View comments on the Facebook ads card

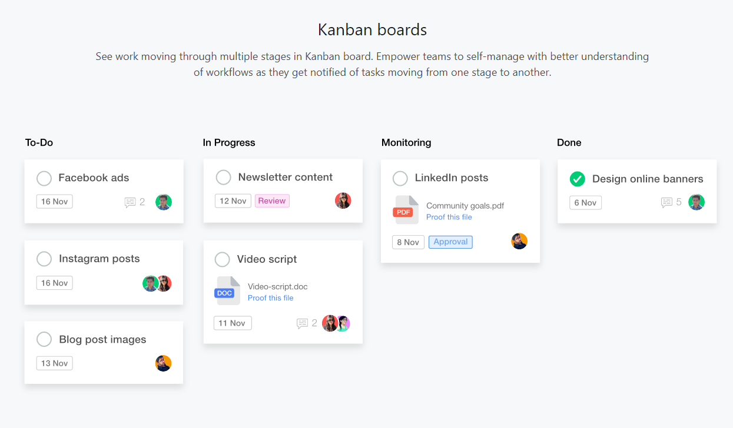pyautogui.click(x=130, y=202)
